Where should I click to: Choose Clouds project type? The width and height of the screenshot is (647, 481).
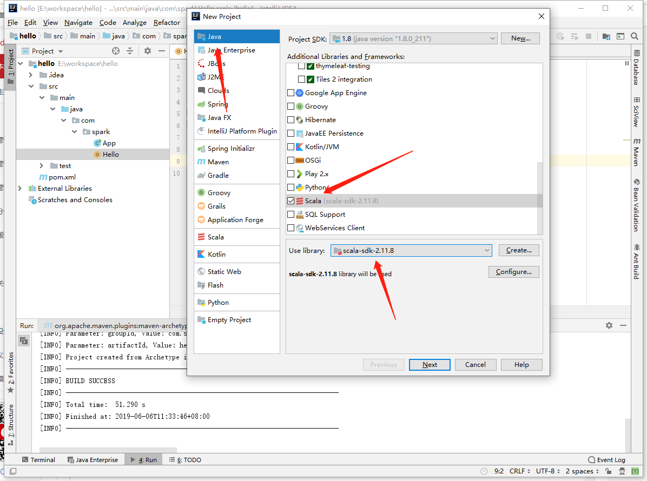(237, 90)
